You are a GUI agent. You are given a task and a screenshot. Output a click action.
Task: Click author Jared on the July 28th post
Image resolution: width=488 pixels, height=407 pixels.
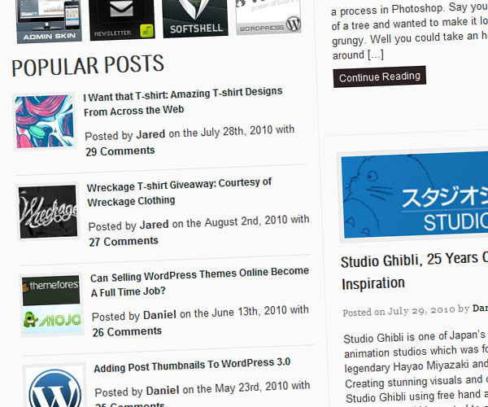[150, 134]
